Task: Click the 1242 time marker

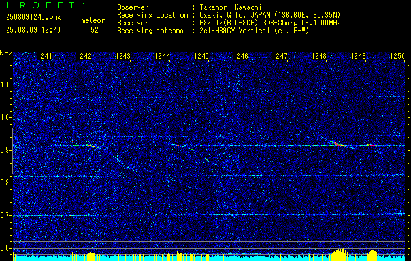Action: (x=84, y=56)
